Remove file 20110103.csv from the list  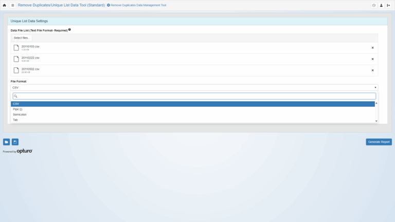pyautogui.click(x=372, y=48)
